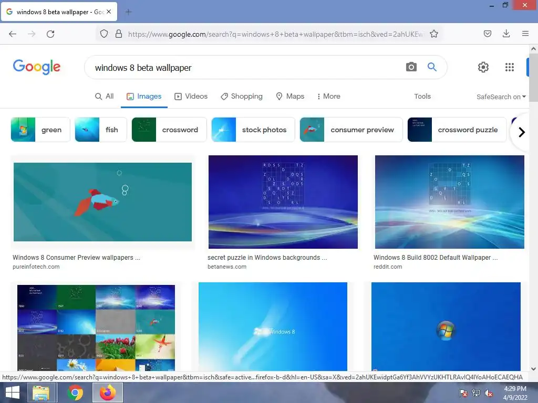
Task: Bookmark this page with the star icon
Action: click(x=433, y=34)
